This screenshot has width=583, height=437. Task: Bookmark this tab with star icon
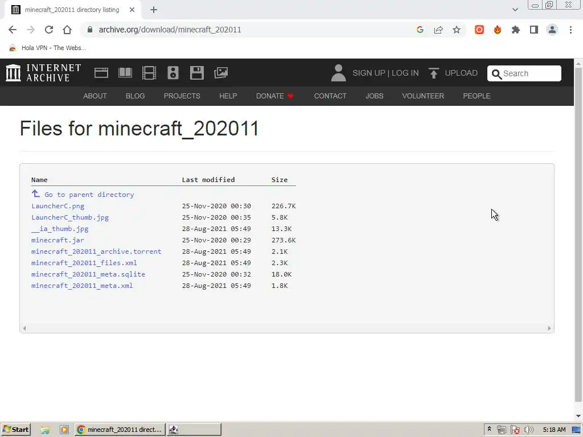(457, 30)
